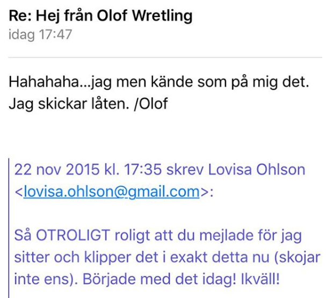This screenshot has width=326, height=298.
Task: Click the sender name Lovisa Ohlson
Action: pyautogui.click(x=257, y=169)
